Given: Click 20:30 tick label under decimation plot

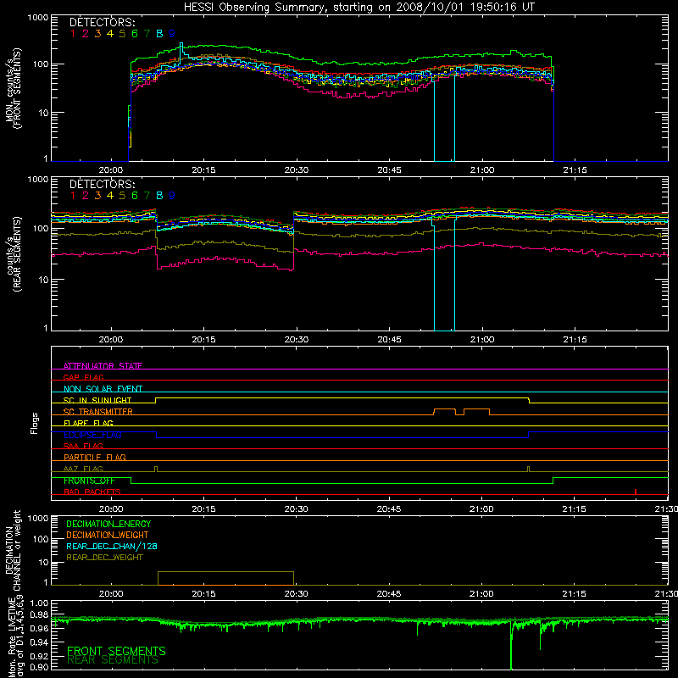Looking at the screenshot, I should tap(296, 594).
